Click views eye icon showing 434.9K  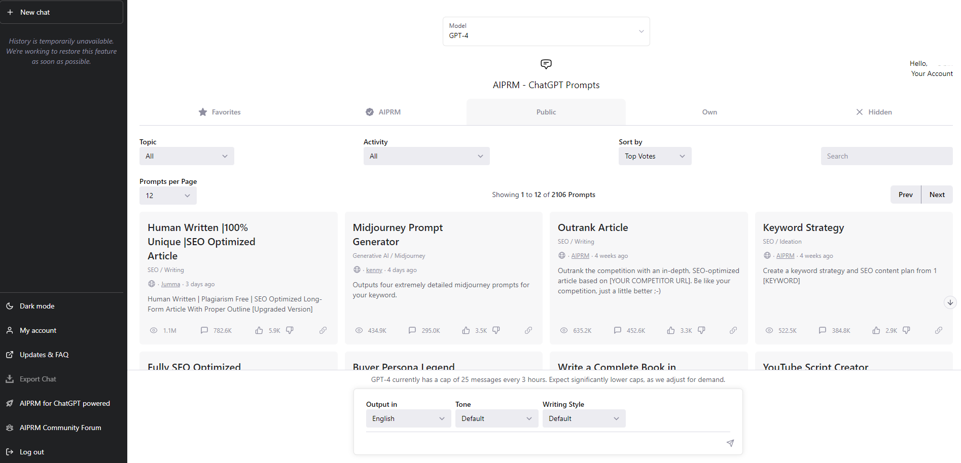coord(359,330)
